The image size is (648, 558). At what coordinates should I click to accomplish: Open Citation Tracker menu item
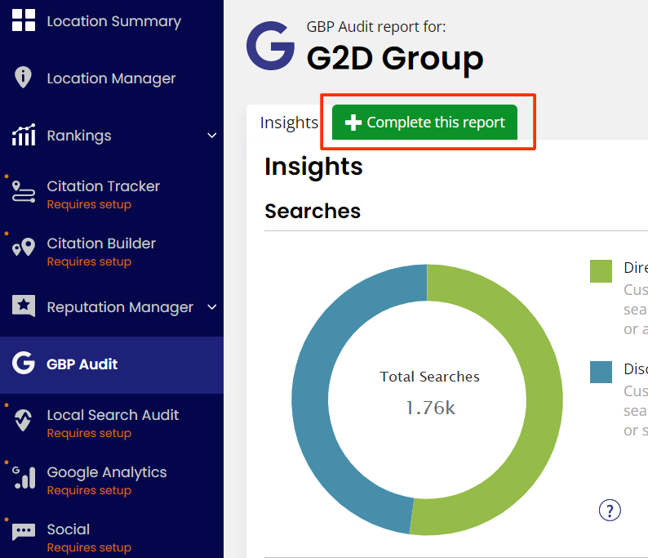(112, 193)
